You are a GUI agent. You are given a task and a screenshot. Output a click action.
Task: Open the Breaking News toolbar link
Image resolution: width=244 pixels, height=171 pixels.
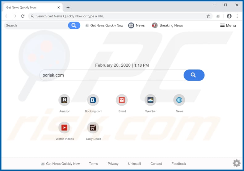tap(171, 25)
